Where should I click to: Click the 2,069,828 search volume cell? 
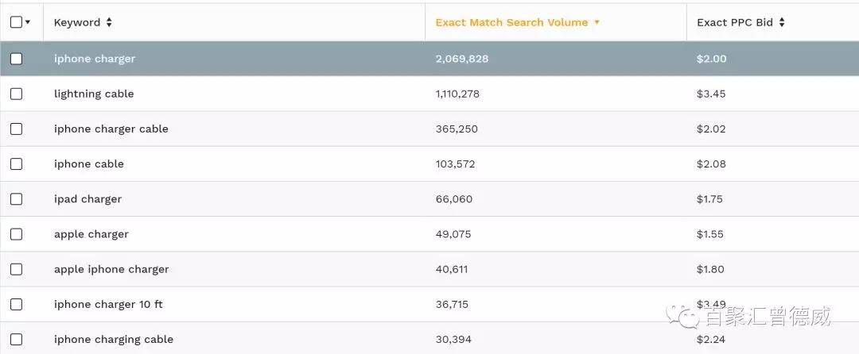point(462,59)
